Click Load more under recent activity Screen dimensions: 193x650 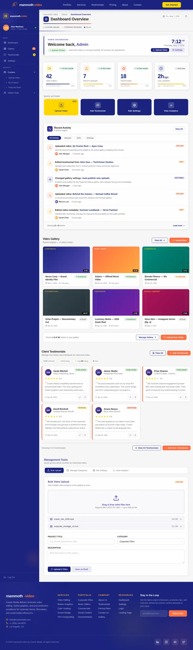(x=179, y=225)
